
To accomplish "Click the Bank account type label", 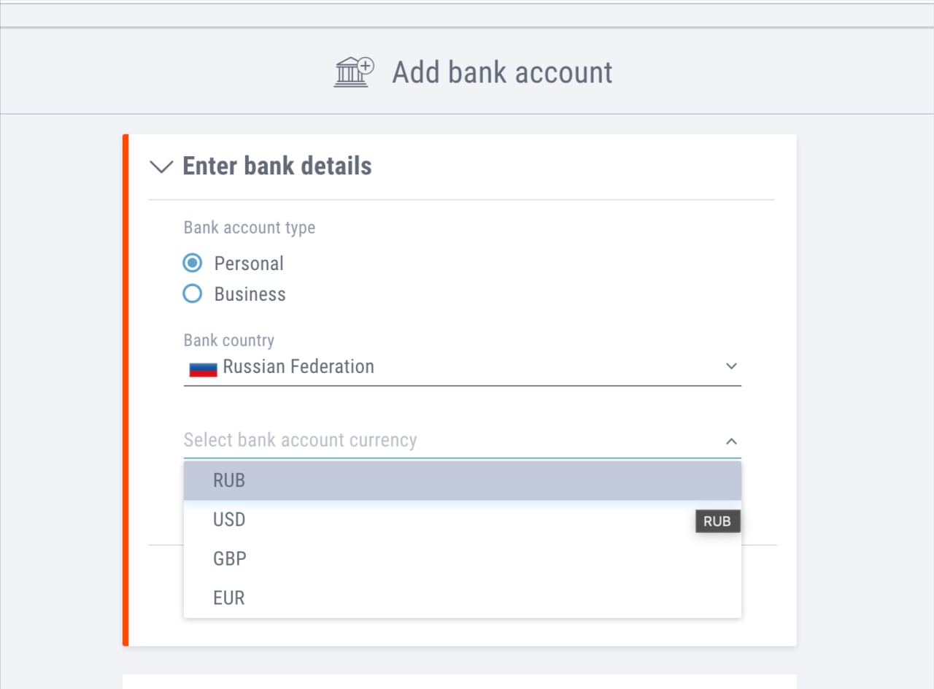I will point(250,228).
